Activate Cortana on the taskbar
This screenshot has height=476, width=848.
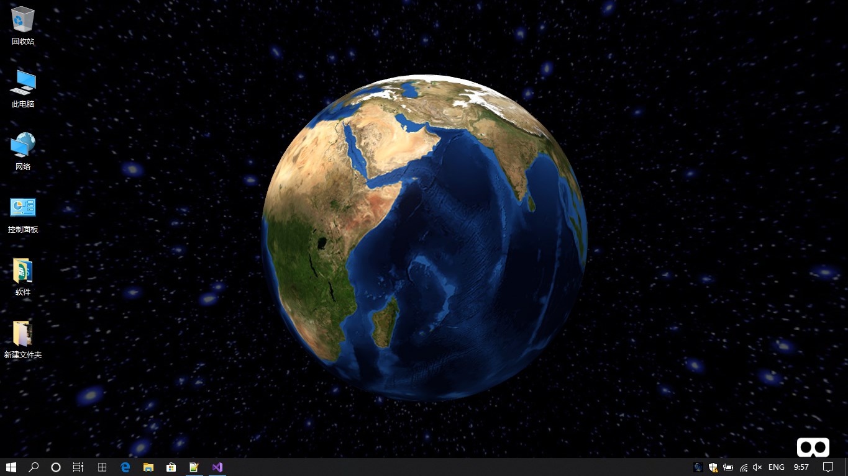click(x=56, y=467)
